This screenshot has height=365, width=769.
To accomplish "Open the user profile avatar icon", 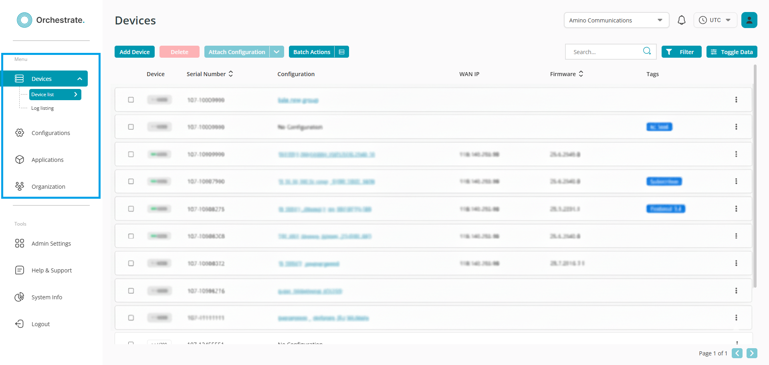I will pos(749,20).
